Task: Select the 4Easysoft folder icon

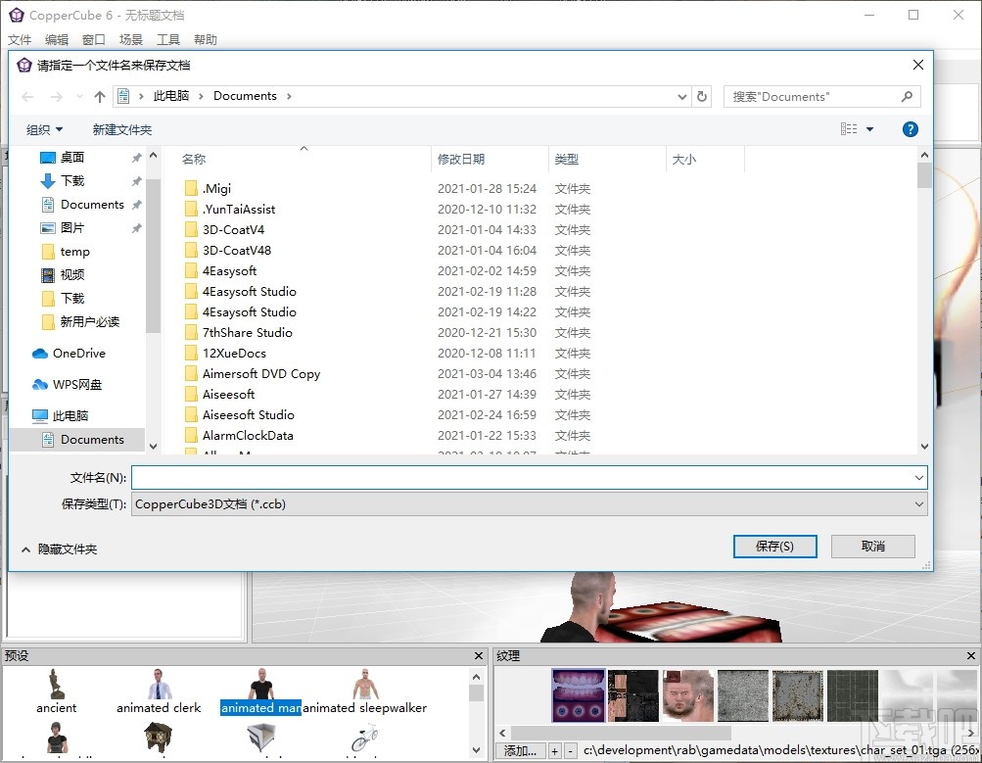Action: (x=191, y=271)
